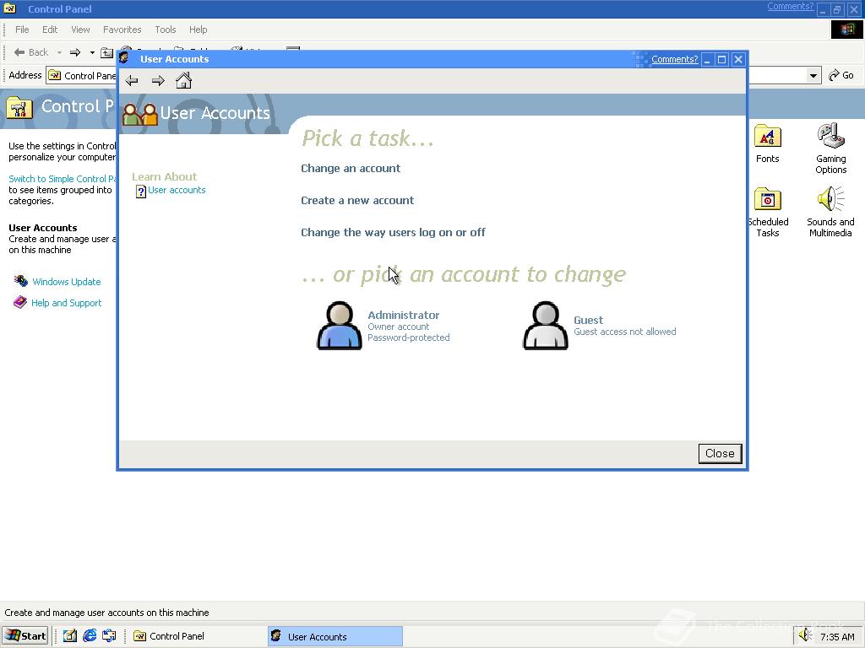Click User Accounts taskbar button

(x=335, y=636)
